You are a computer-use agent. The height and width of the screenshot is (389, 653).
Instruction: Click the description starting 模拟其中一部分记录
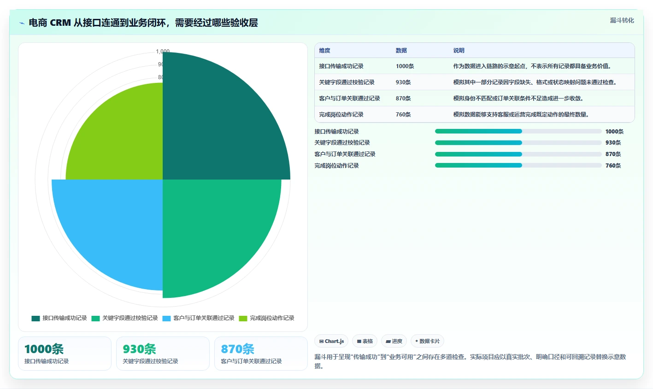click(x=536, y=82)
